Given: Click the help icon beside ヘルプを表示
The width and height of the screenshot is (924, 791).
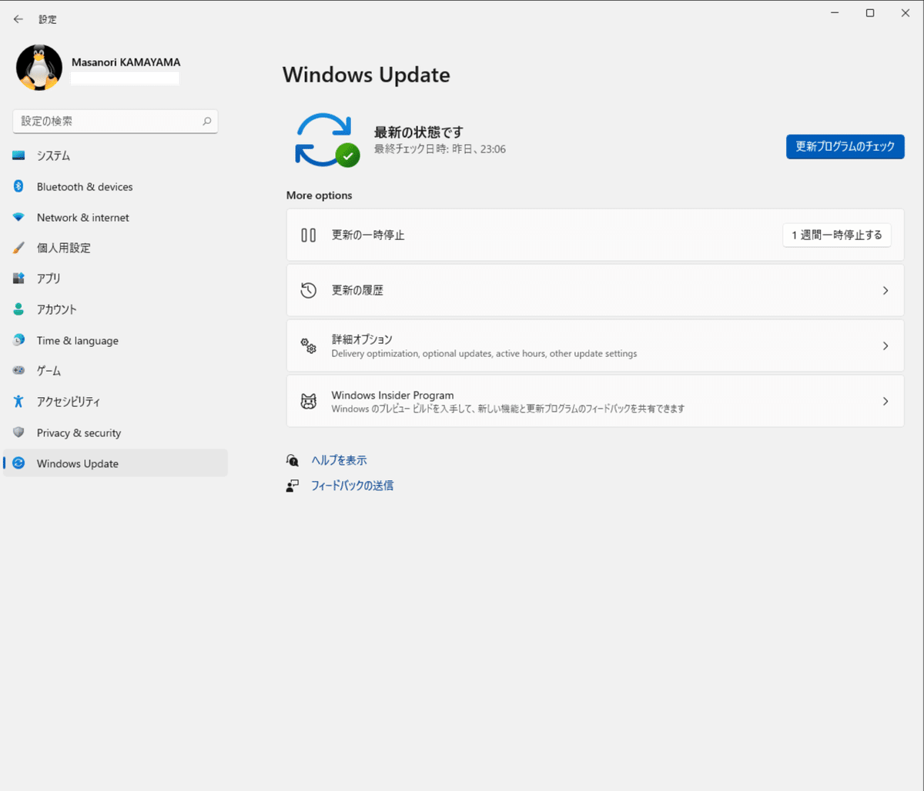Looking at the screenshot, I should 293,460.
